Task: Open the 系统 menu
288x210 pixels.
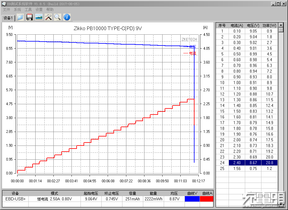Action: pos(17,10)
